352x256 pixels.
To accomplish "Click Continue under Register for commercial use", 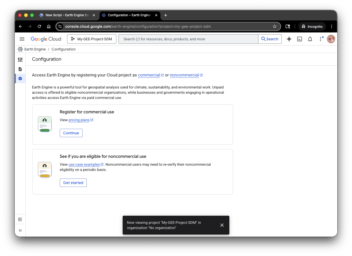I will (71, 133).
